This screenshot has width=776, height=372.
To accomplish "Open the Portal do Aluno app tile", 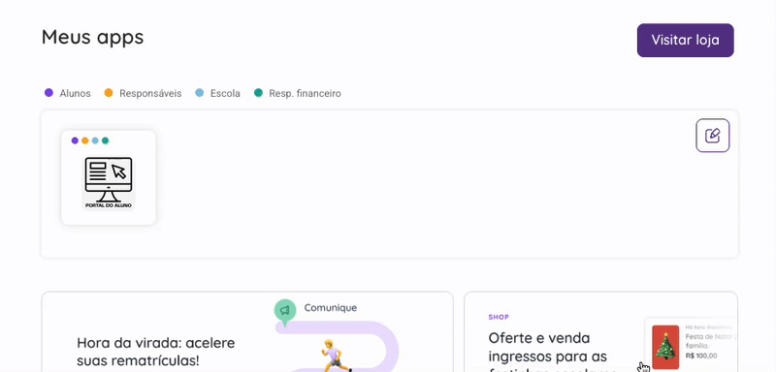I will [109, 177].
